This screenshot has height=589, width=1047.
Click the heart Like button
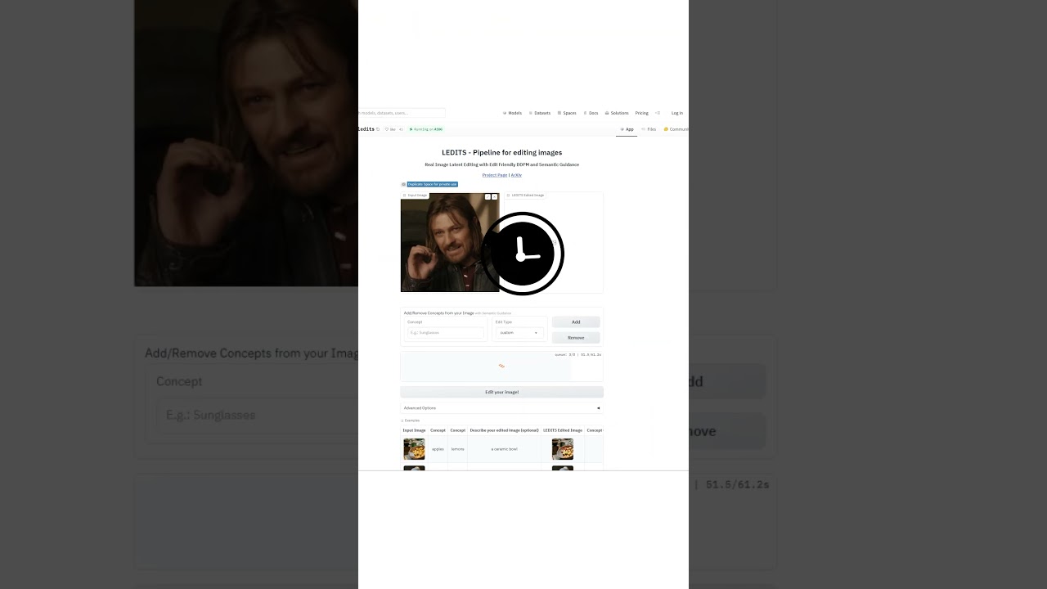click(391, 129)
